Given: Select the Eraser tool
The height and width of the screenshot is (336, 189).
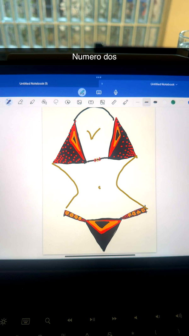Looking at the screenshot, I should point(20,102).
